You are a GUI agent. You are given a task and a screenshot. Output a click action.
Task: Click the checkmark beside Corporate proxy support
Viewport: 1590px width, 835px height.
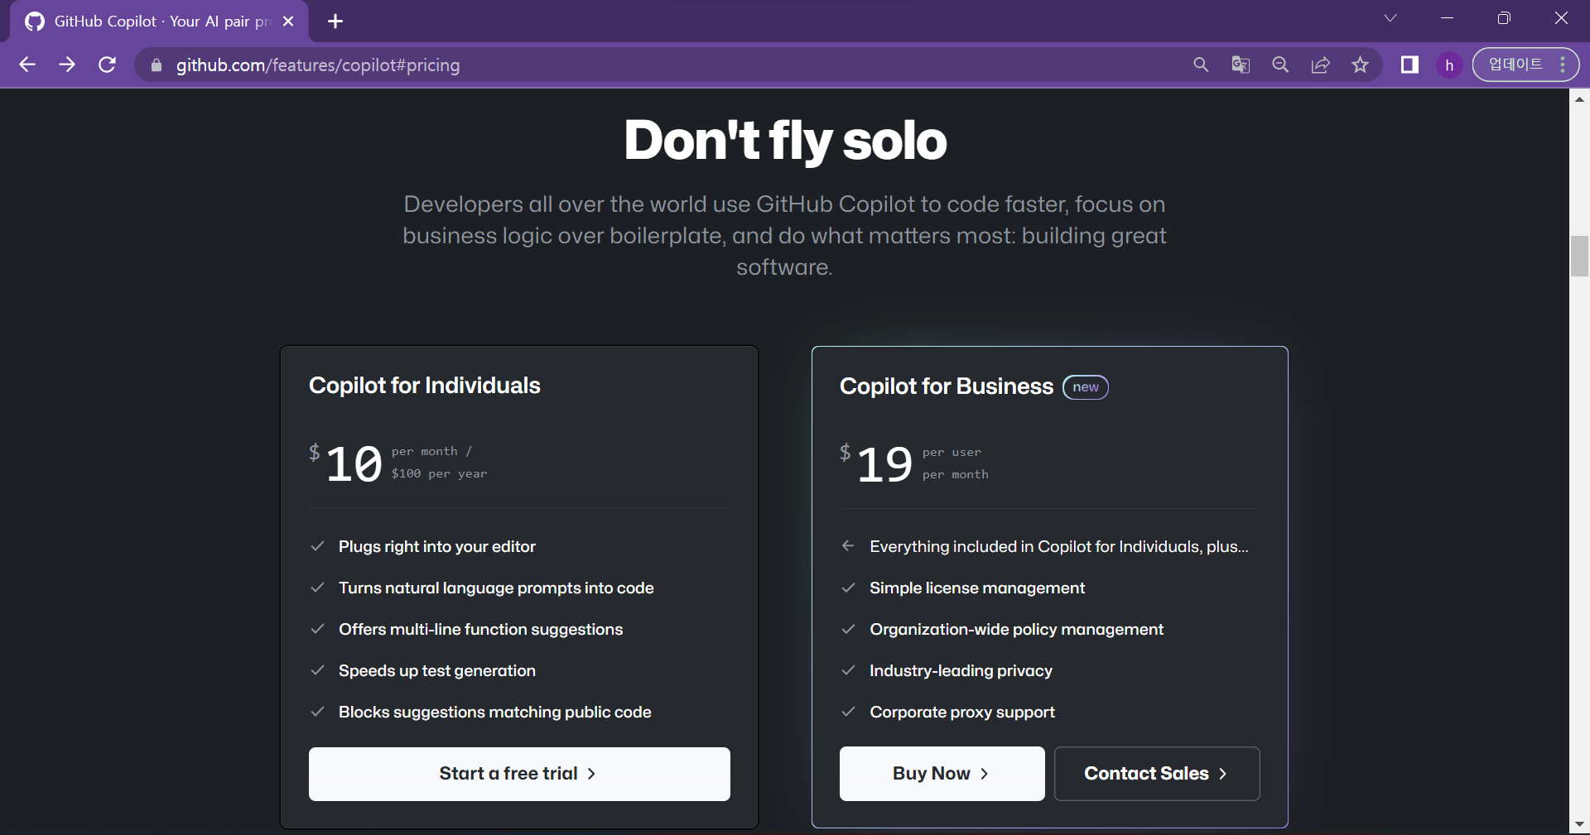click(x=848, y=712)
